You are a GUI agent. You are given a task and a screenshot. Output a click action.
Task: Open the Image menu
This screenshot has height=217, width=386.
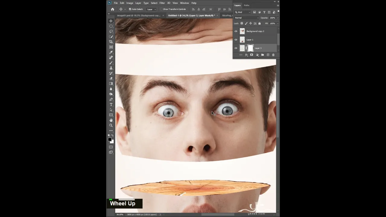130,3
